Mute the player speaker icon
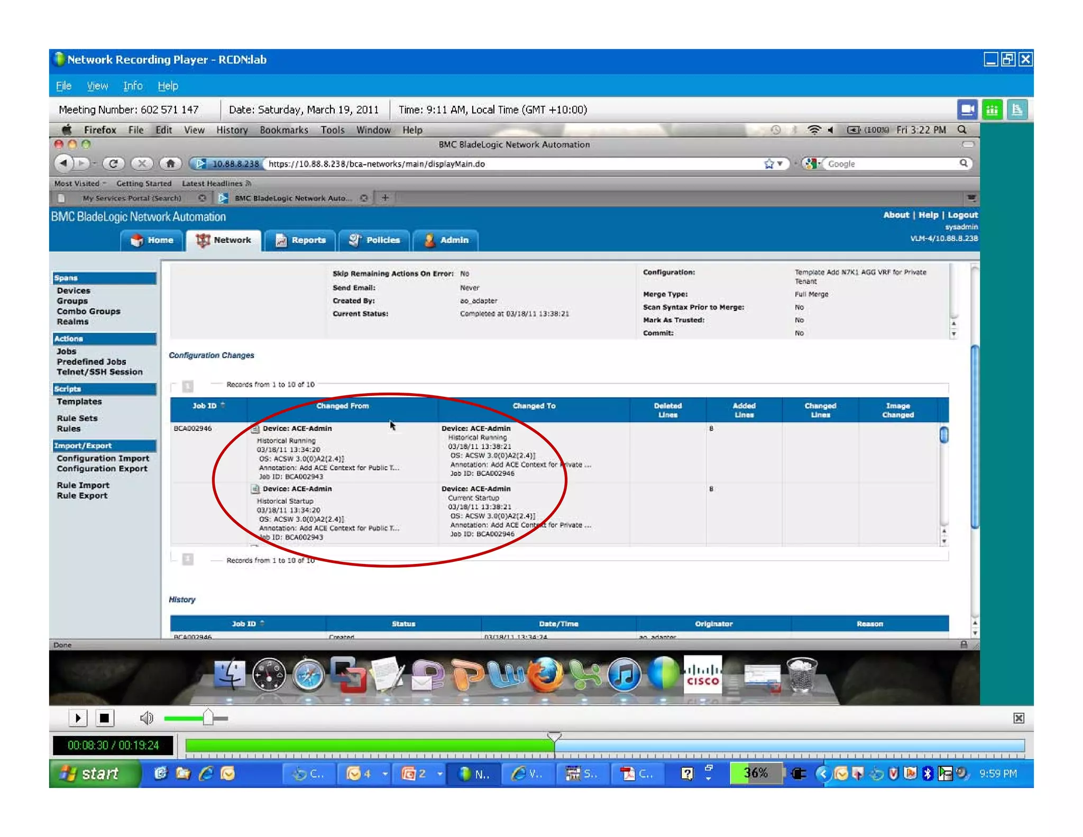Viewport: 1083px width, 837px height. pyautogui.click(x=146, y=718)
